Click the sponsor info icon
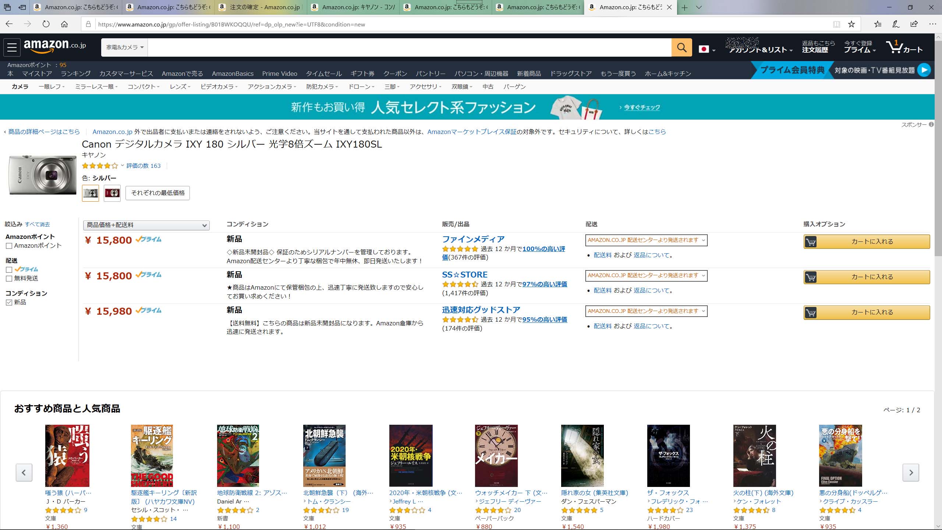Screen dimensions: 942x530 click(931, 124)
